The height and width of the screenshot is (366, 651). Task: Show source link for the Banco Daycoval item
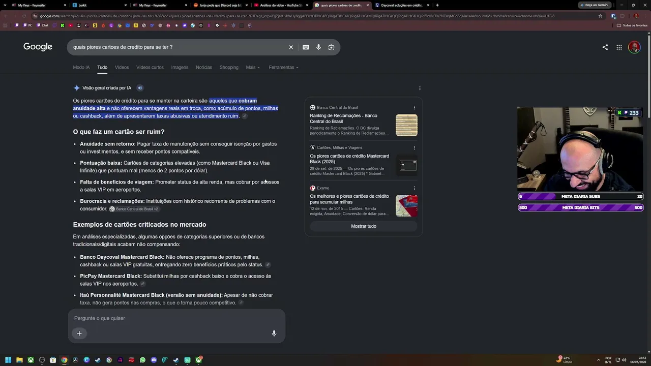(268, 265)
